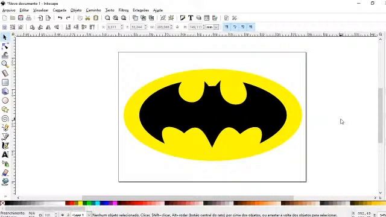
Task: Select the Pencil freehand tool
Action: coord(5,127)
